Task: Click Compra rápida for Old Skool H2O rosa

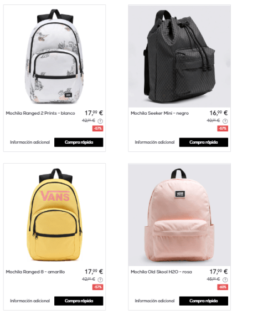Action: tap(204, 301)
